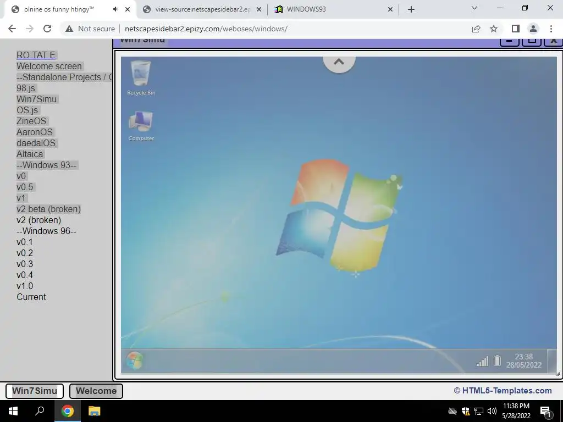The height and width of the screenshot is (422, 563).
Task: Select the olnine os funny htingy tab
Action: pyautogui.click(x=59, y=9)
